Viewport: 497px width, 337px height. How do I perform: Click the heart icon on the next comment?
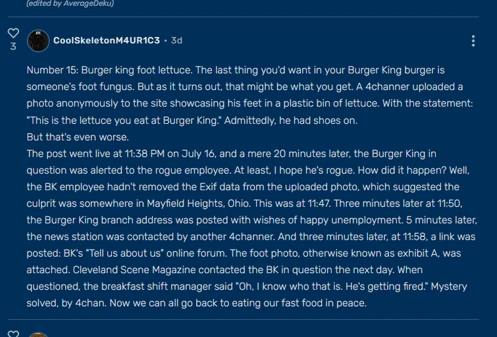pos(13,334)
